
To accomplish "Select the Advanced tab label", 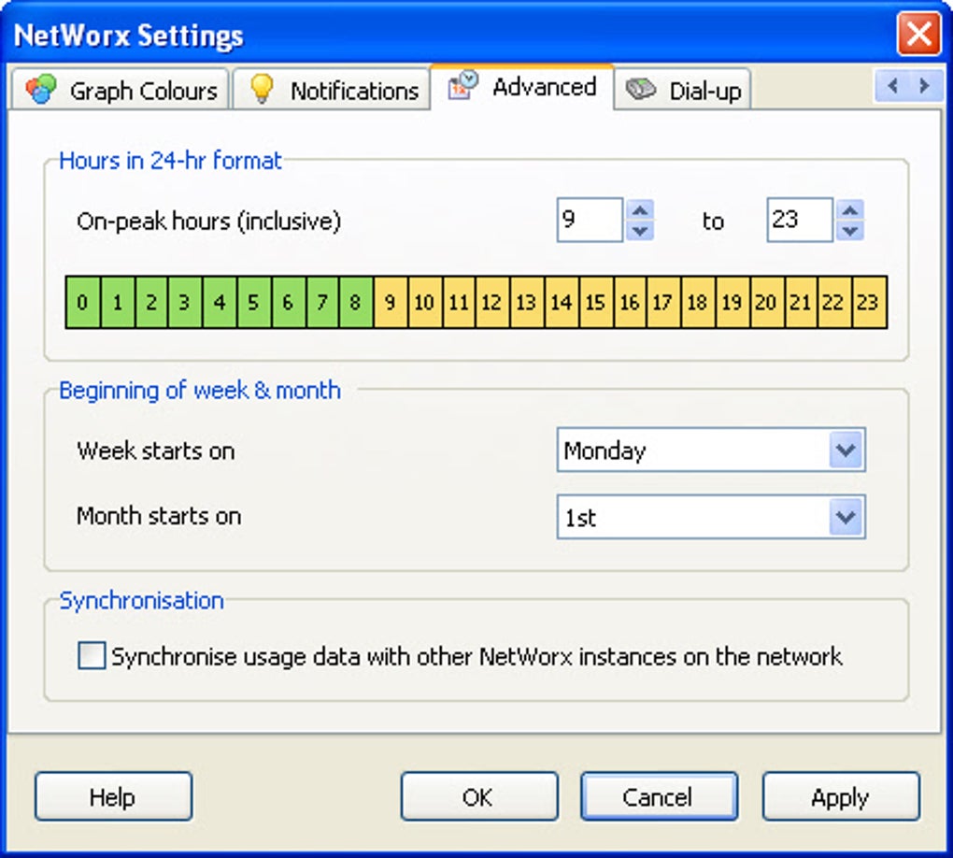I will [544, 87].
